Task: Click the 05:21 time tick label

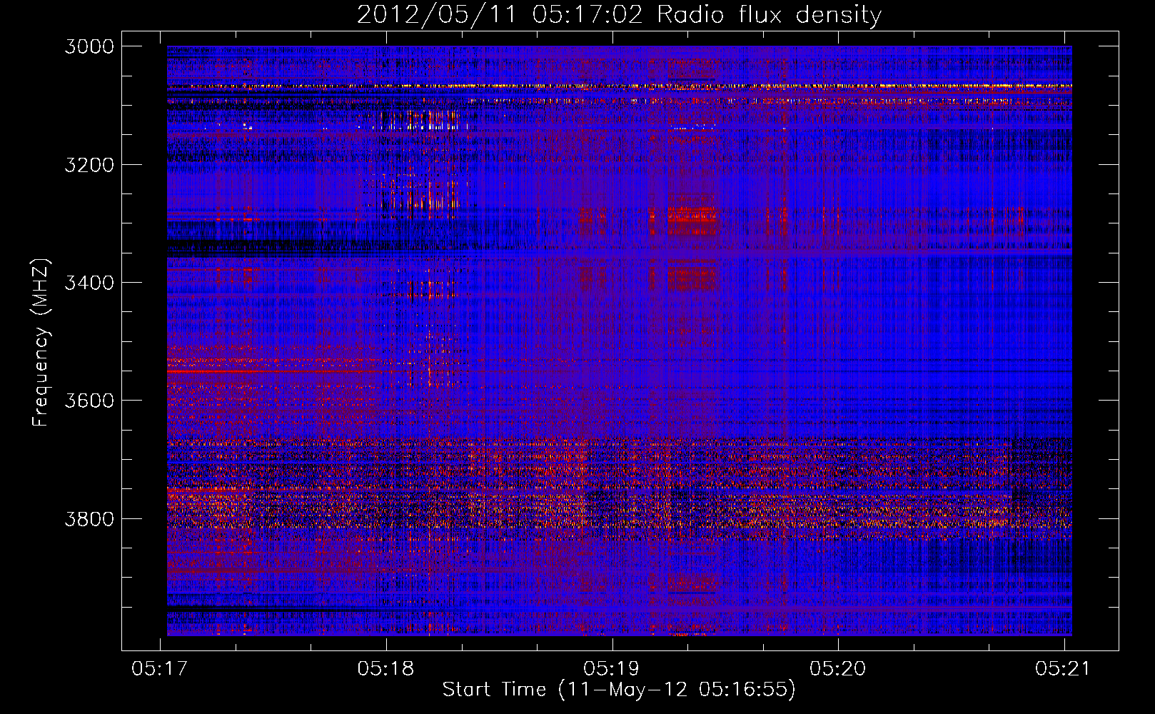Action: [1064, 668]
